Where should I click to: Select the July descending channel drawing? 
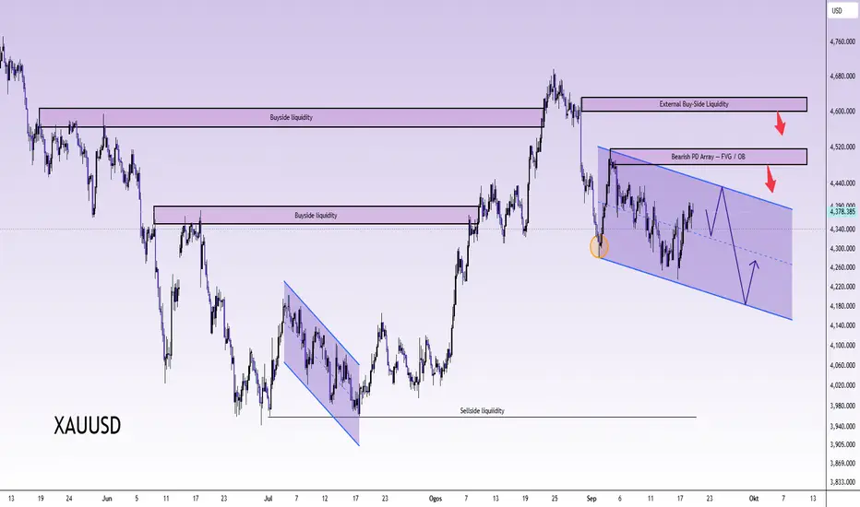321,363
